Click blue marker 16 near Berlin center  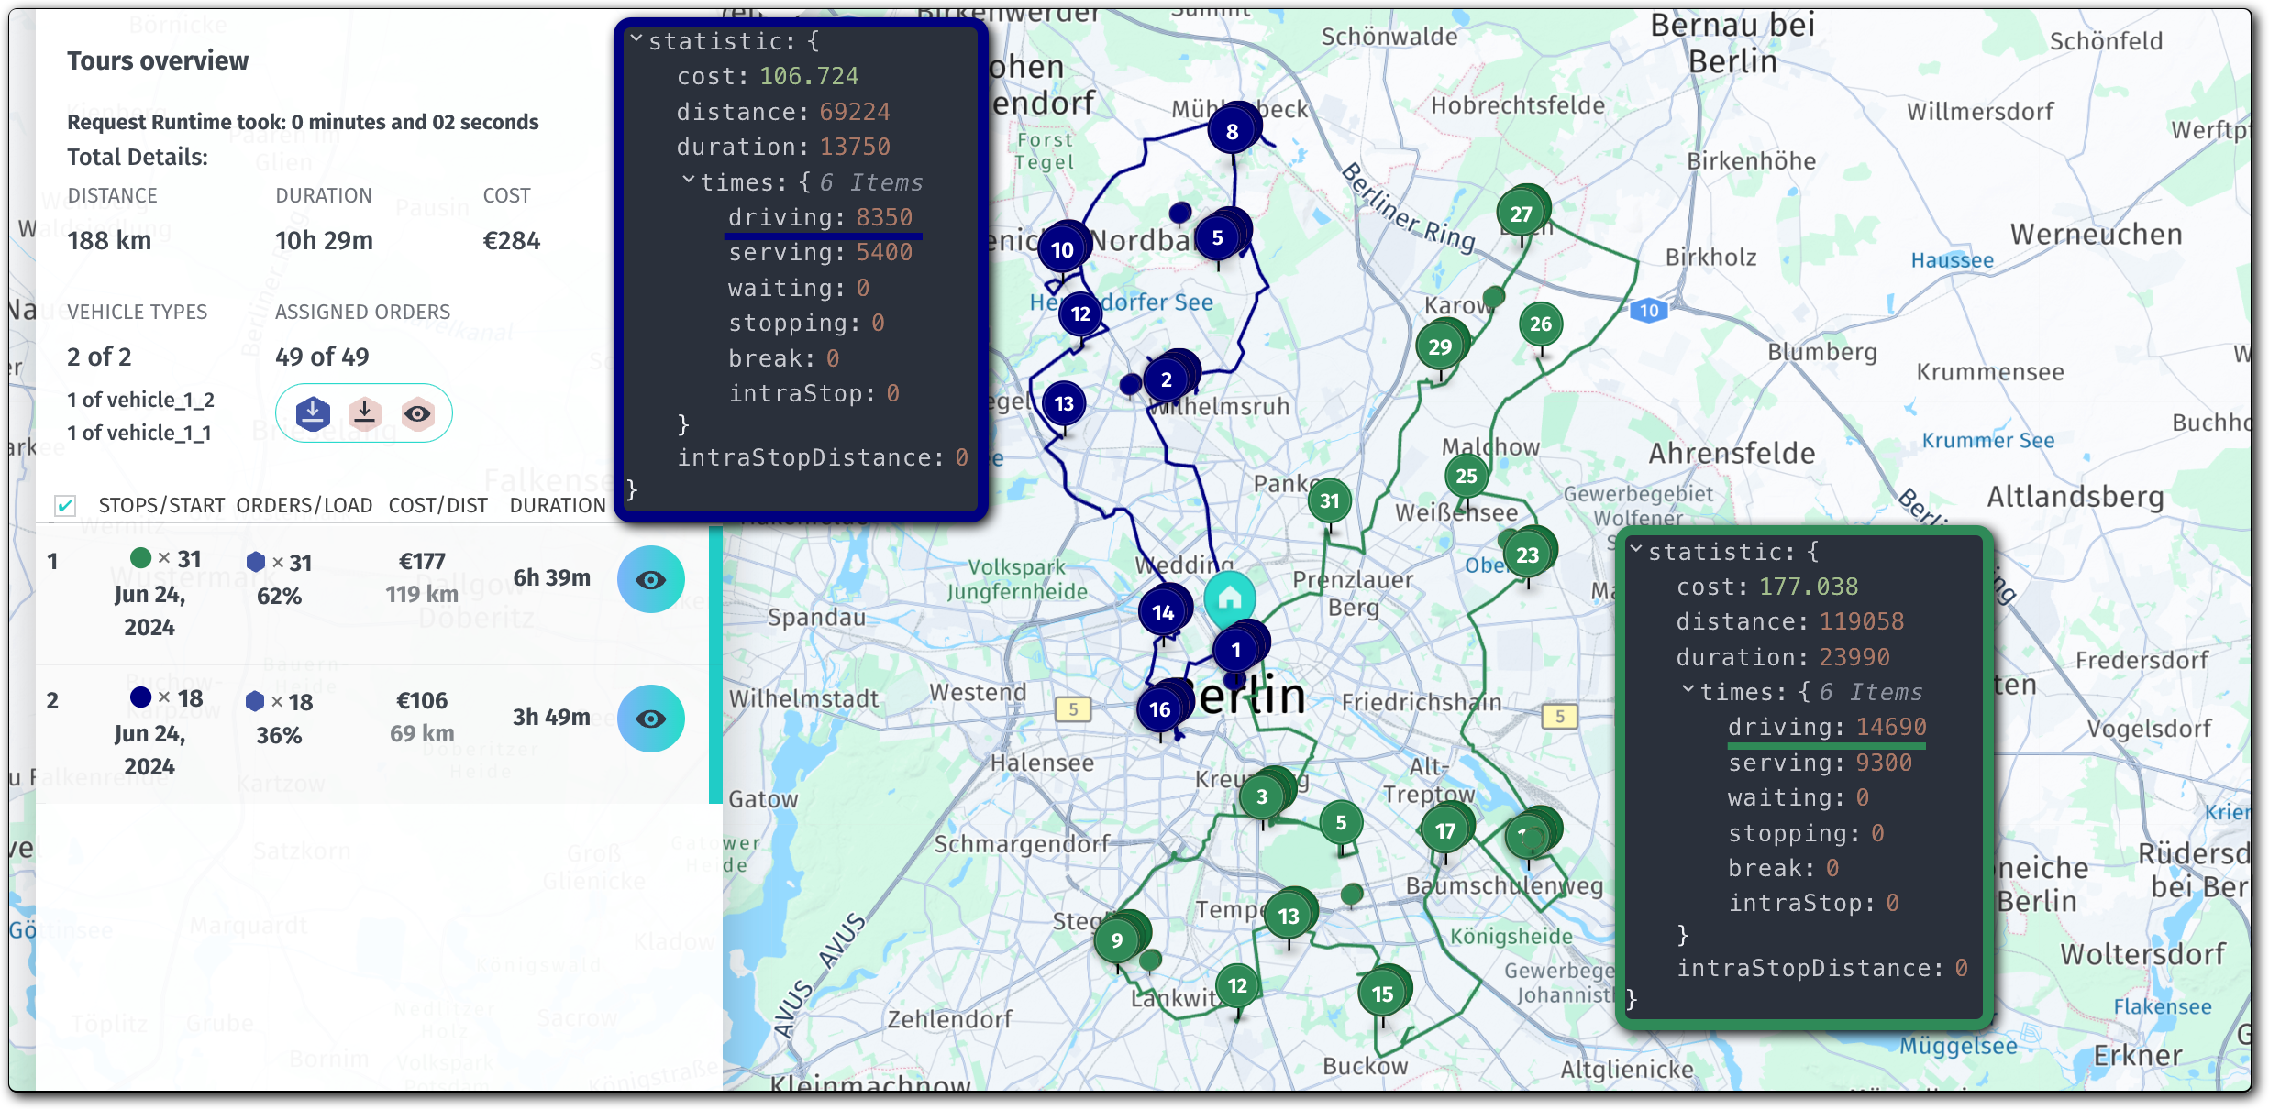click(1161, 708)
